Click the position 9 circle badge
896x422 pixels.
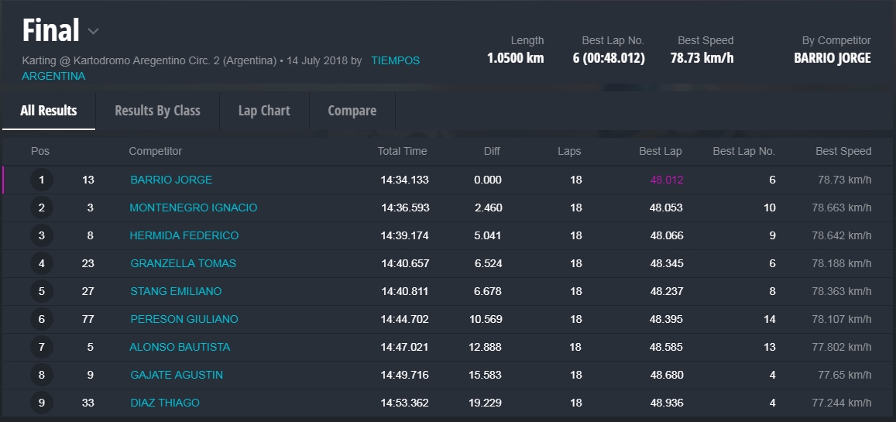(x=42, y=403)
